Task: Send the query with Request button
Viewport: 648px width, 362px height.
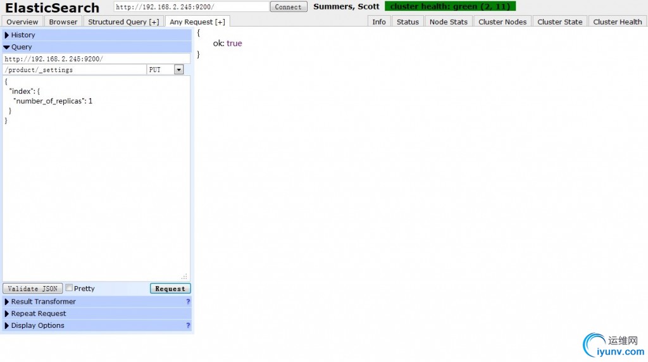Action: [x=170, y=289]
